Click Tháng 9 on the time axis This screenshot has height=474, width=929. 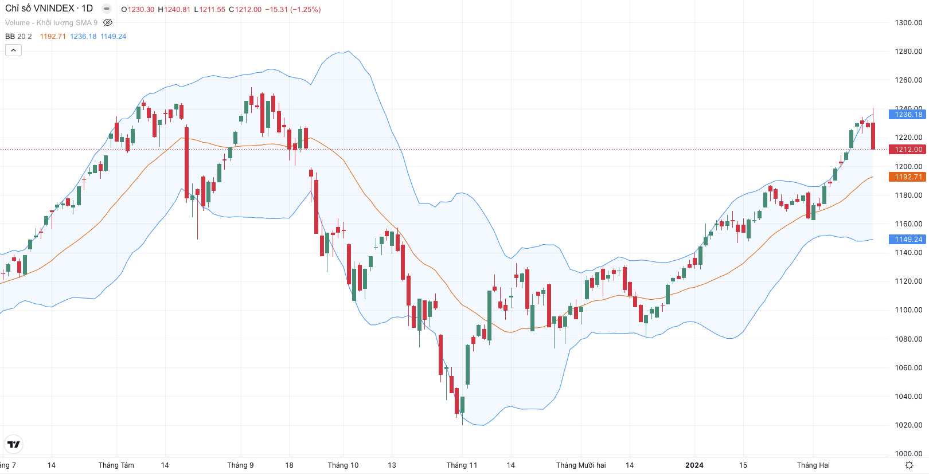click(240, 465)
